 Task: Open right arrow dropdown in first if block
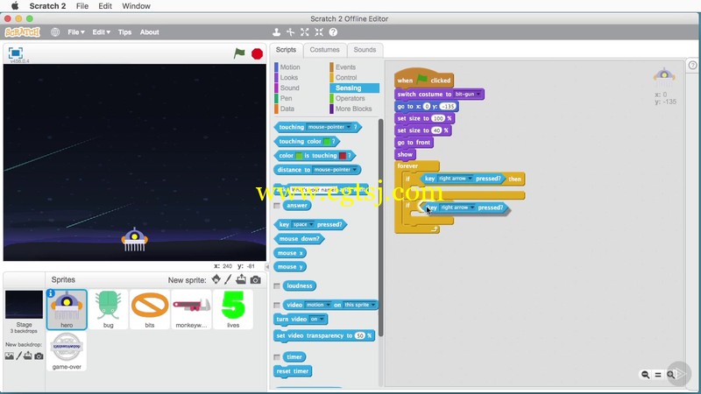point(455,179)
